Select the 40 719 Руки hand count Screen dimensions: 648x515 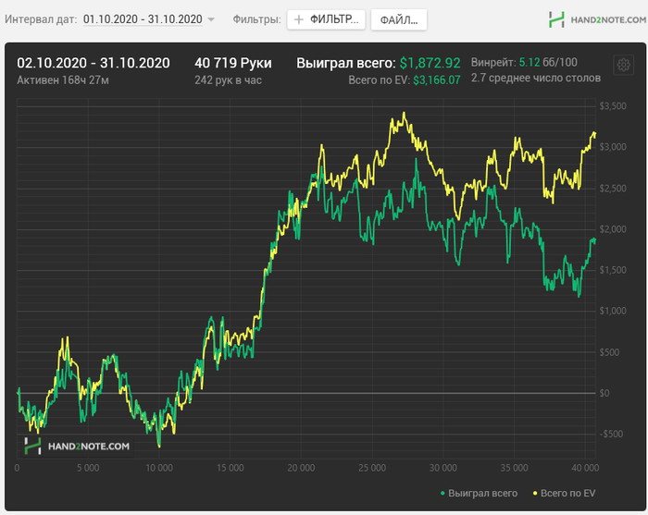[233, 63]
